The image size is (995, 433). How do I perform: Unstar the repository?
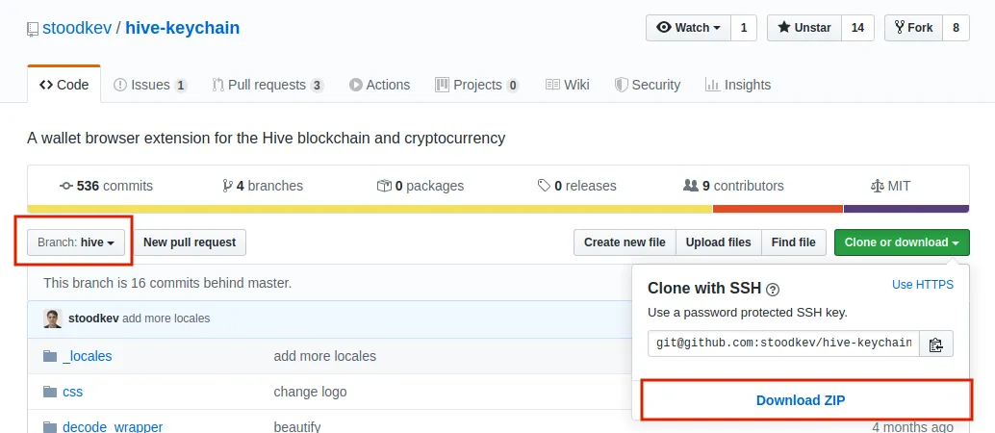tap(804, 28)
